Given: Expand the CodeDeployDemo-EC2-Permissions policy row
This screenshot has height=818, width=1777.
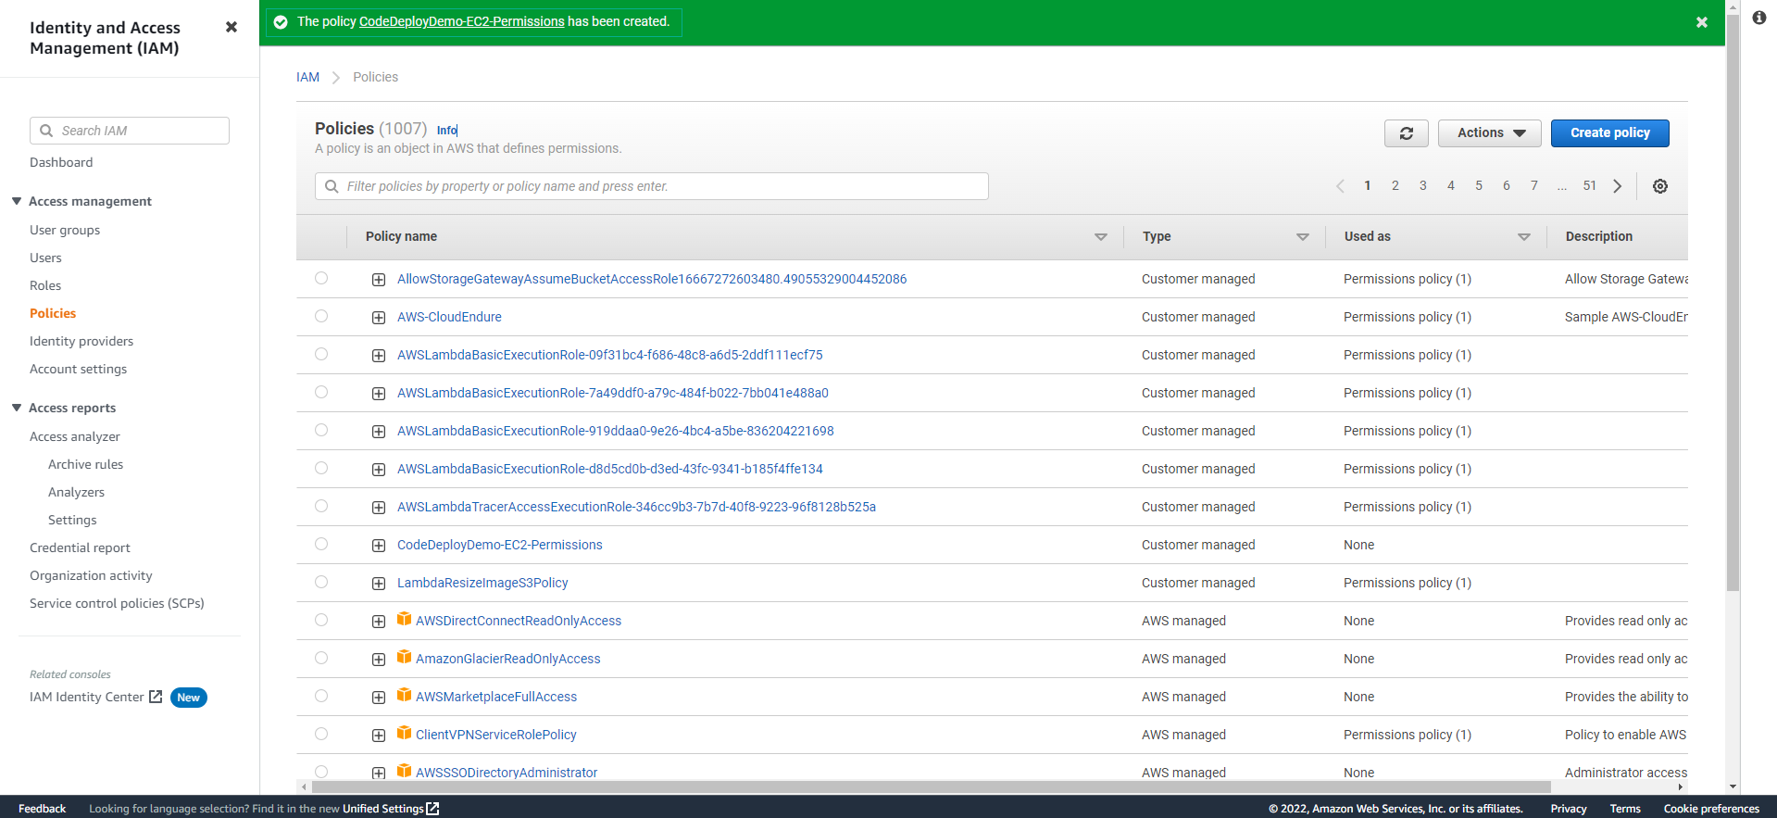Looking at the screenshot, I should 379,546.
